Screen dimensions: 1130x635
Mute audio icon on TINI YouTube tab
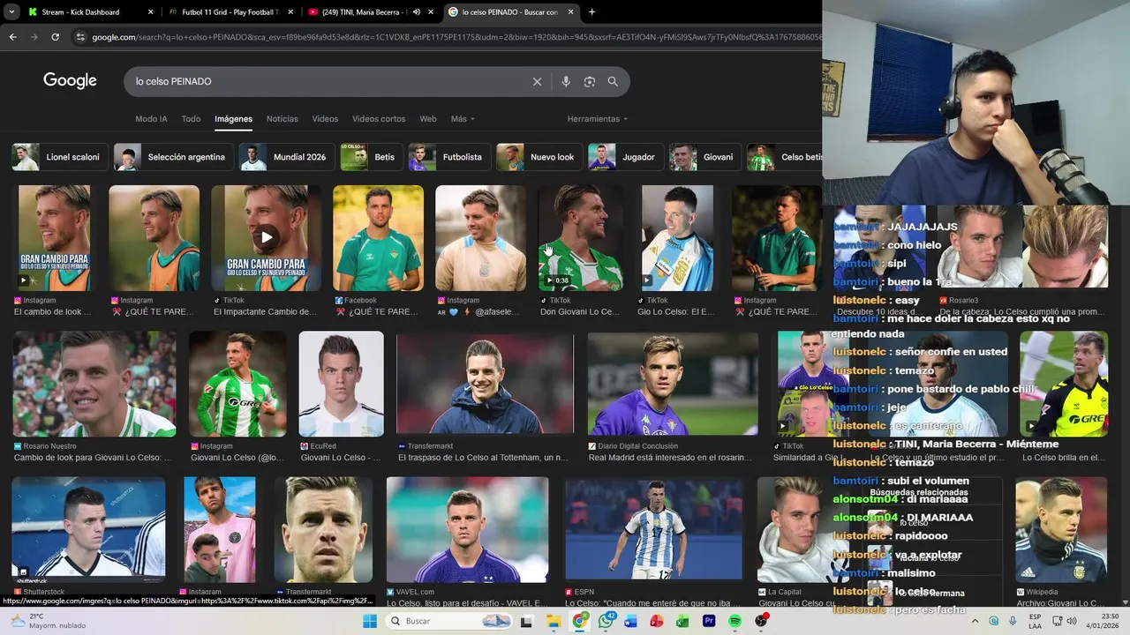417,12
